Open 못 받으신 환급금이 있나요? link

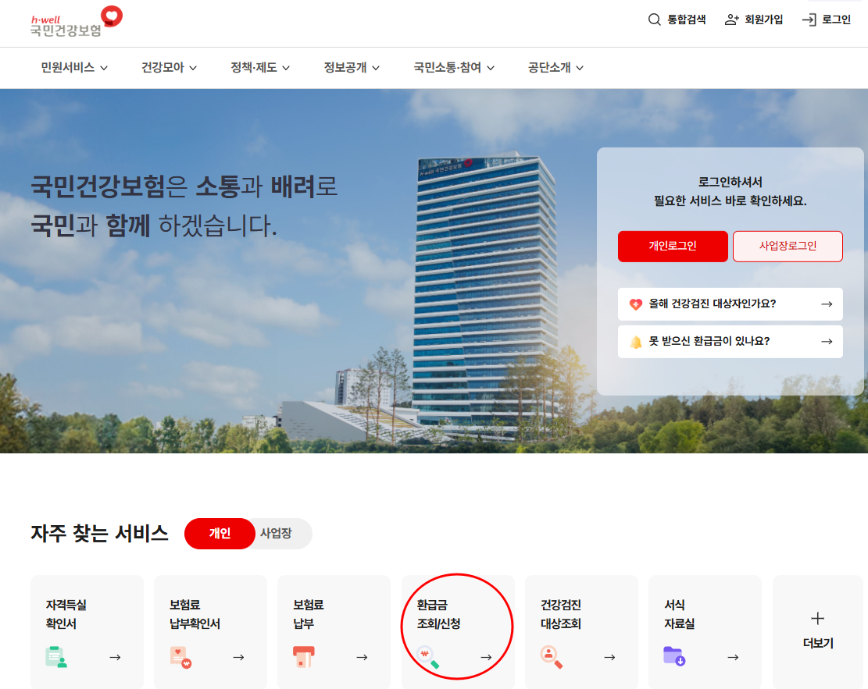[709, 341]
